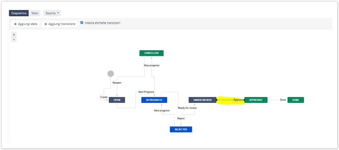The height and width of the screenshot is (150, 339).
Task: Select the IN PROGRESS status node
Action: [154, 100]
